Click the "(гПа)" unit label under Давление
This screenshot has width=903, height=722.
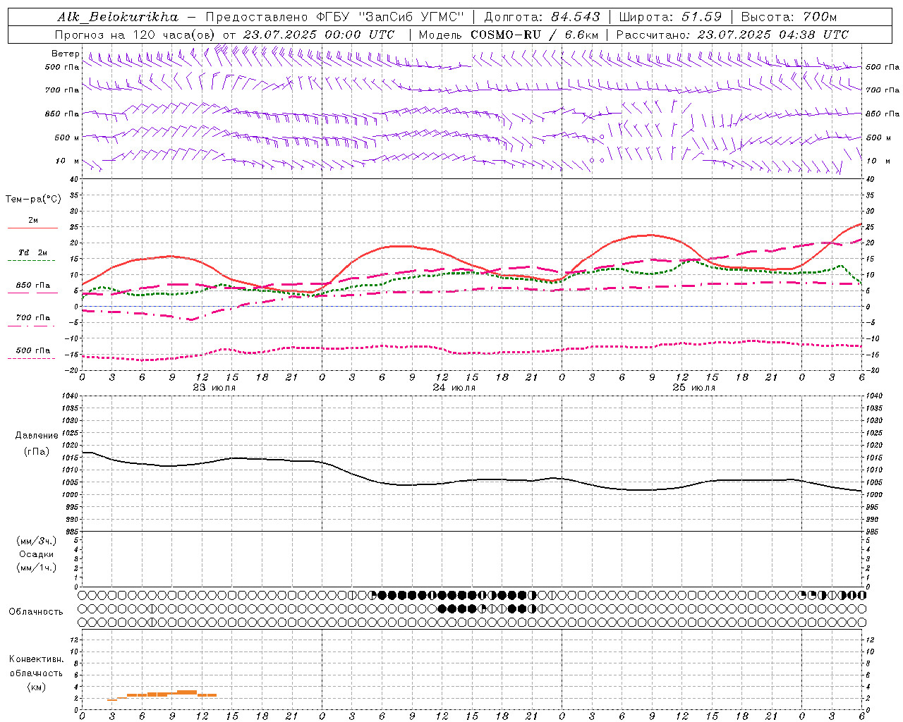pos(37,451)
